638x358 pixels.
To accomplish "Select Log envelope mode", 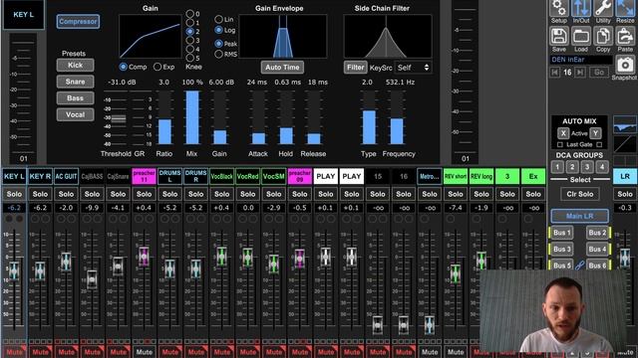I will 218,30.
